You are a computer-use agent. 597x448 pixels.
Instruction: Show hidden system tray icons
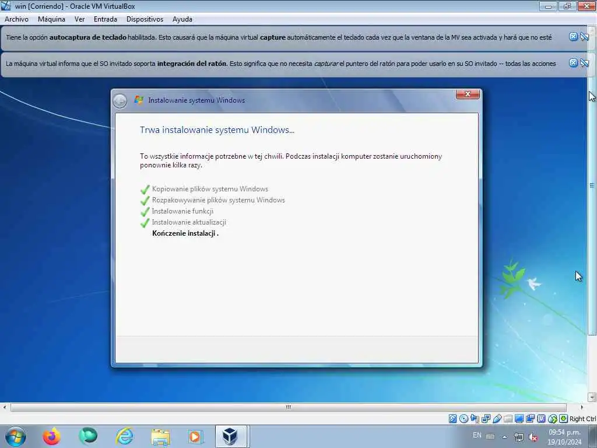504,437
